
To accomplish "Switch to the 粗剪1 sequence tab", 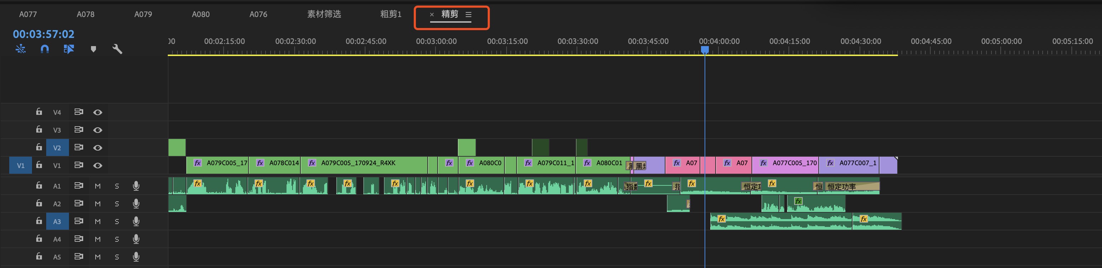I will pos(391,15).
